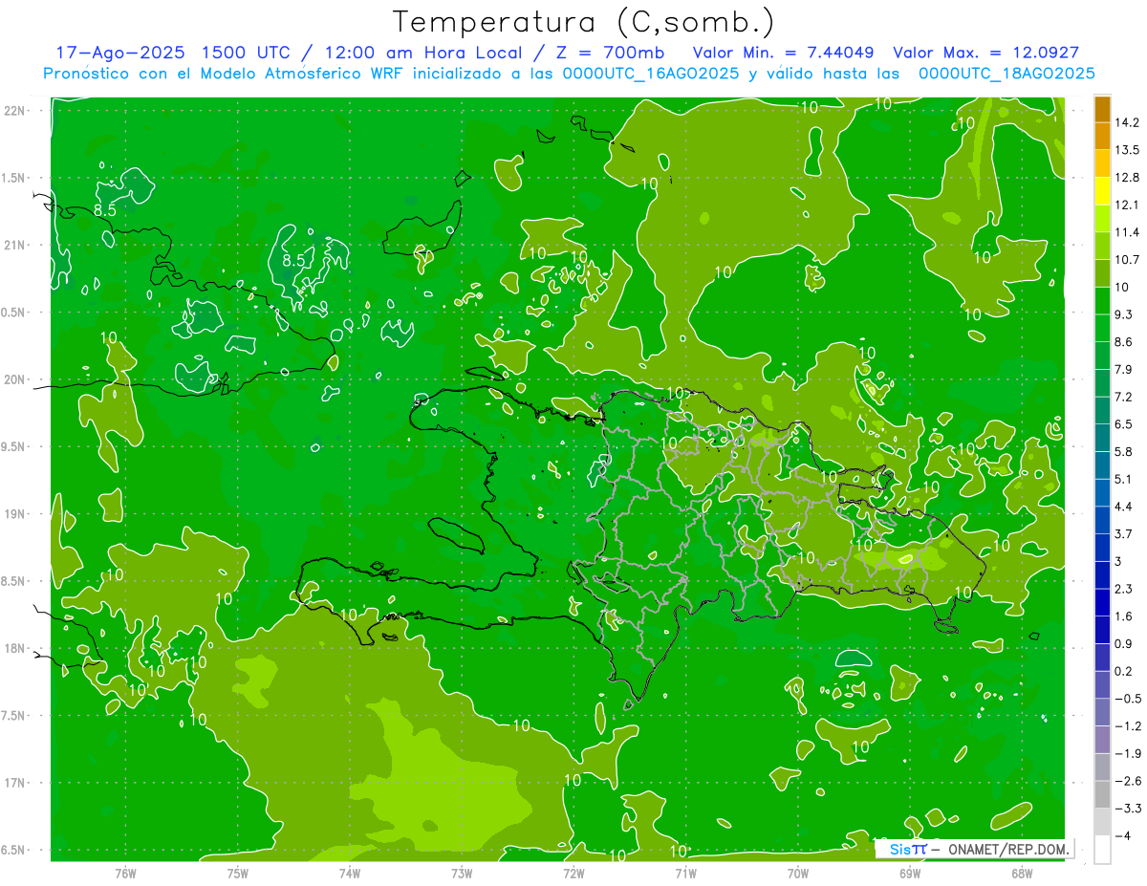Click the 'Valor Max. = 12.0927' value
This screenshot has width=1147, height=886.
coord(986,53)
